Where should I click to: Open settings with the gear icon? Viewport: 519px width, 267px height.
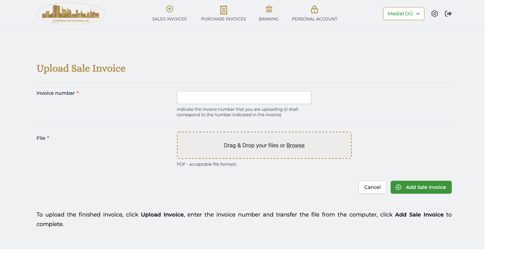tap(434, 13)
